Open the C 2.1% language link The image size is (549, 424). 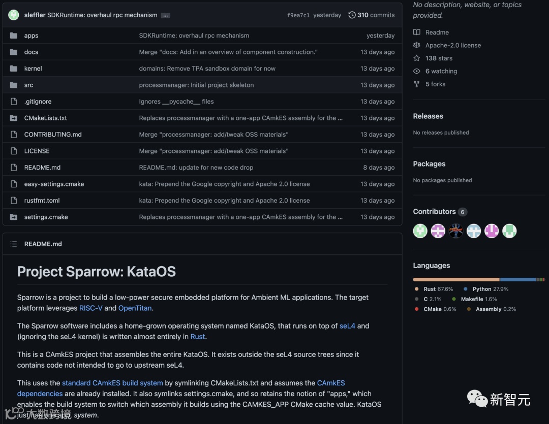428,299
